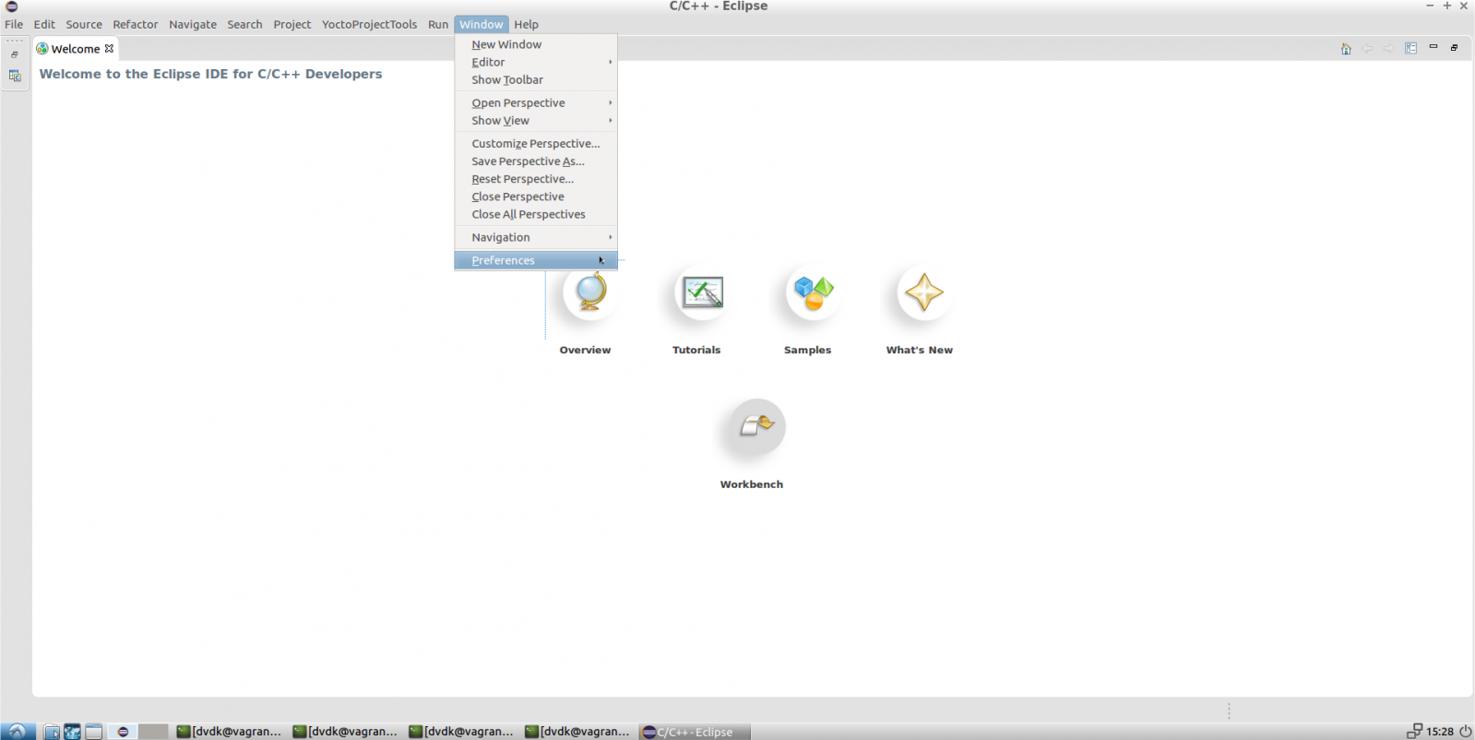Switch to first dvdk@vagrant terminal in taskbar
The width and height of the screenshot is (1475, 740).
(x=229, y=732)
